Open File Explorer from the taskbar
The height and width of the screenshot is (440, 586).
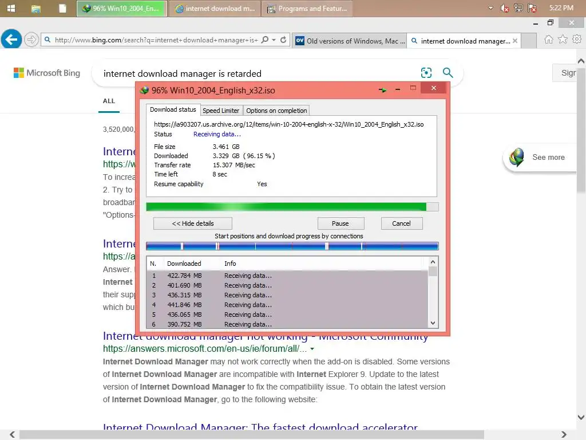coord(36,8)
